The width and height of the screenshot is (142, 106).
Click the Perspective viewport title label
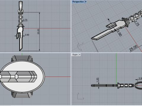[x=78, y=2]
